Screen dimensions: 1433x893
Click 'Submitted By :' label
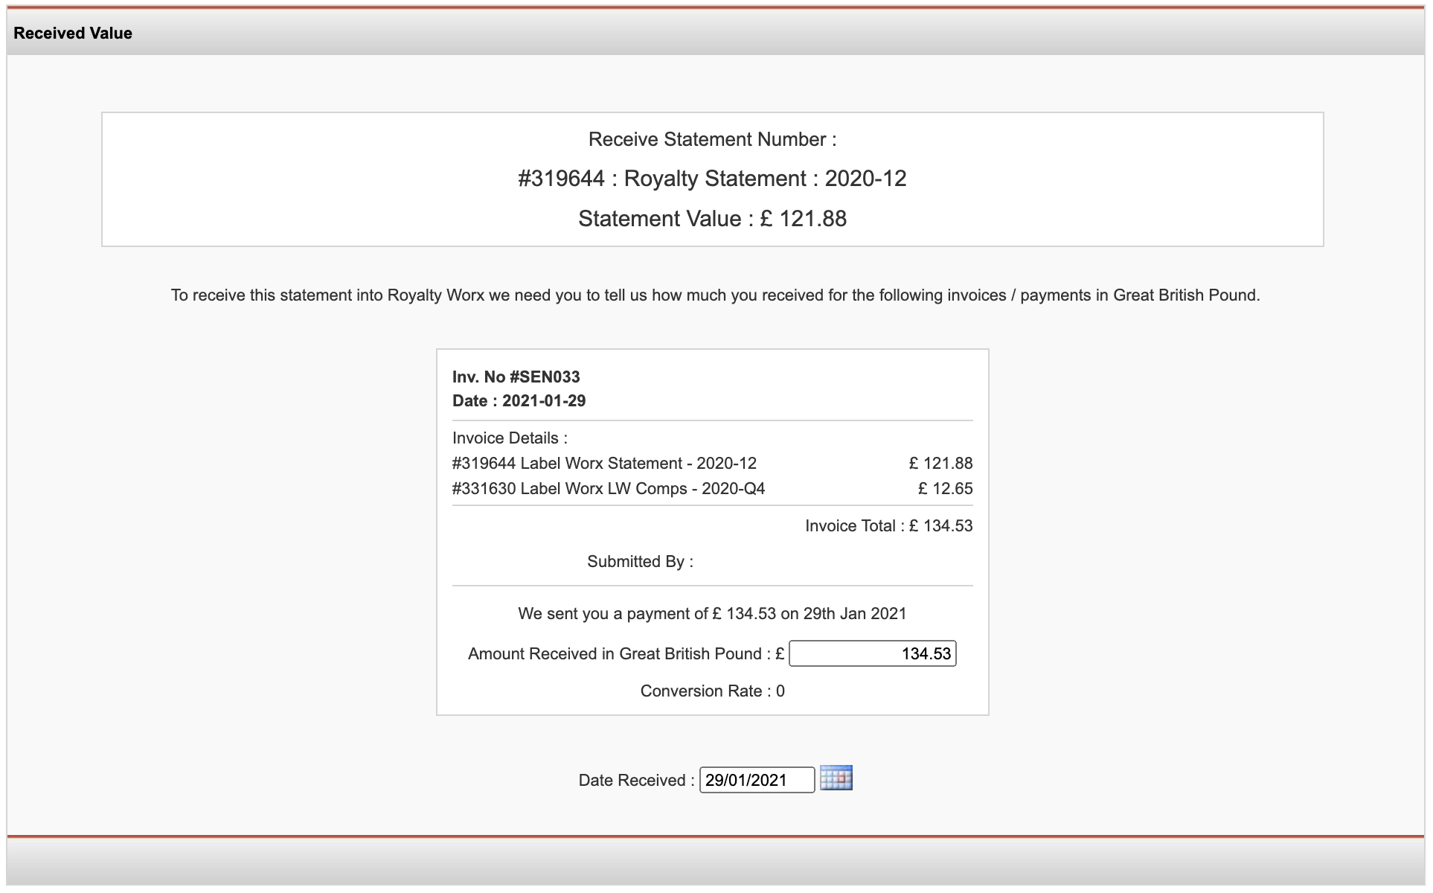[x=640, y=562]
